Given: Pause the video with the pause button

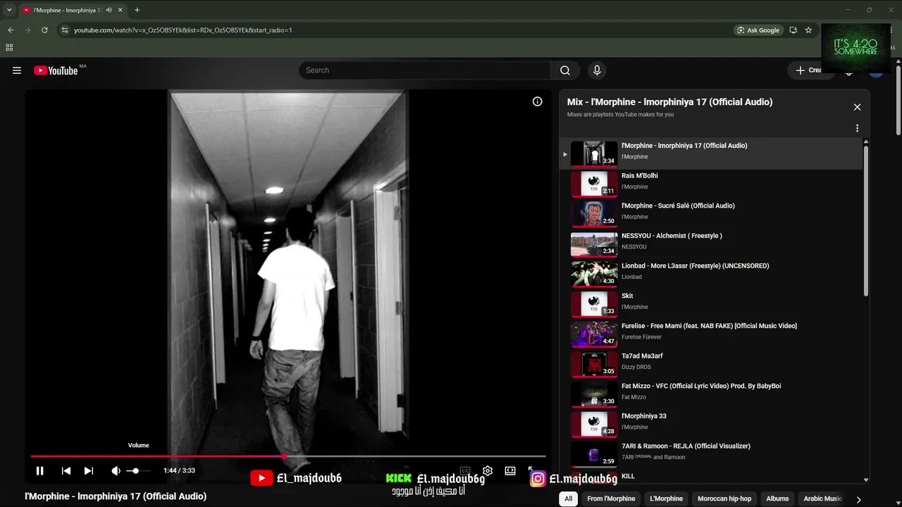Looking at the screenshot, I should pos(40,471).
